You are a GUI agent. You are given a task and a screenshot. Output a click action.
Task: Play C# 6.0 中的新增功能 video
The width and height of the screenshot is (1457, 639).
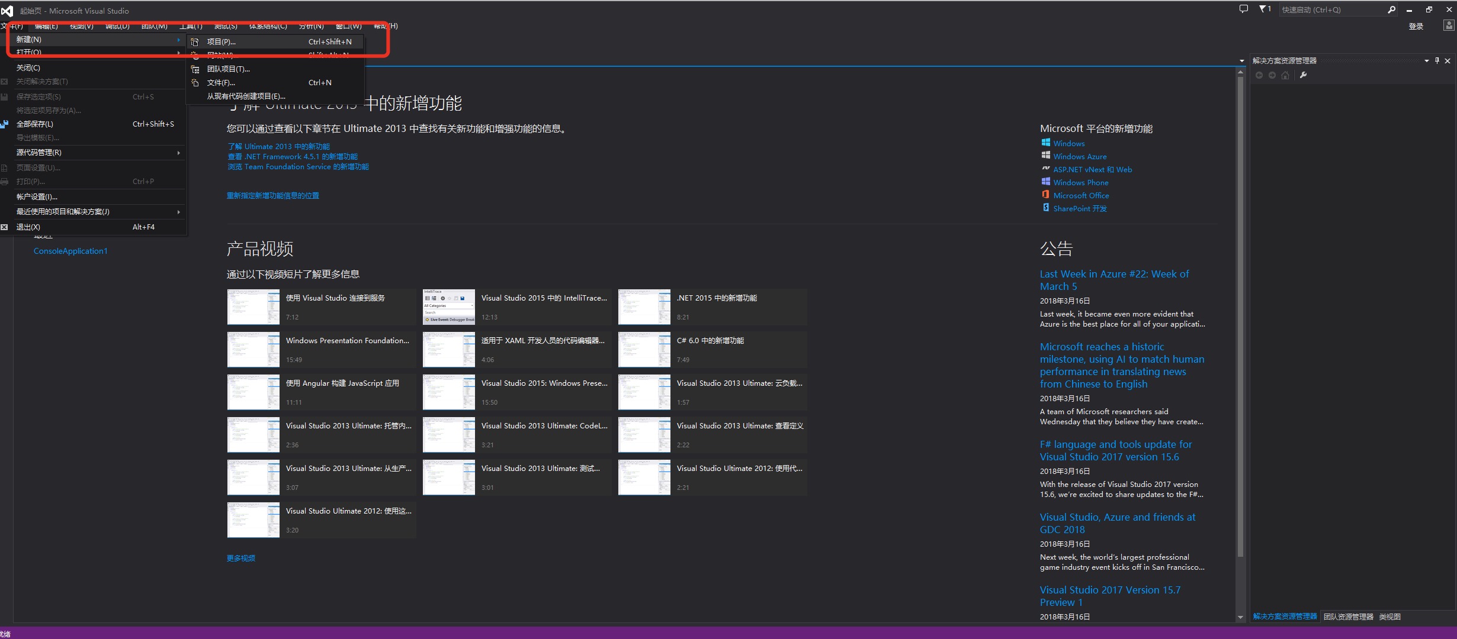pyautogui.click(x=713, y=350)
